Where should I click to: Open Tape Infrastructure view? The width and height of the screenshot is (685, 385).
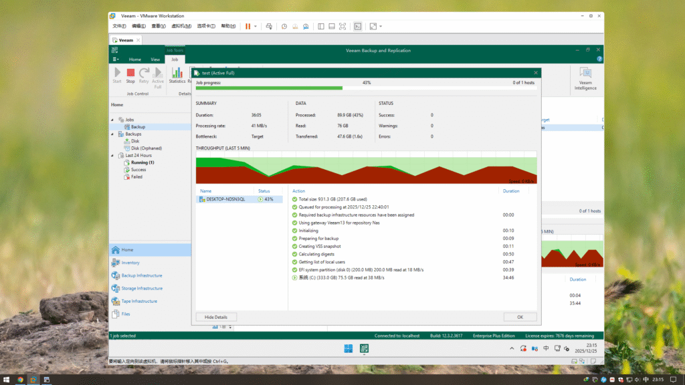pyautogui.click(x=138, y=301)
